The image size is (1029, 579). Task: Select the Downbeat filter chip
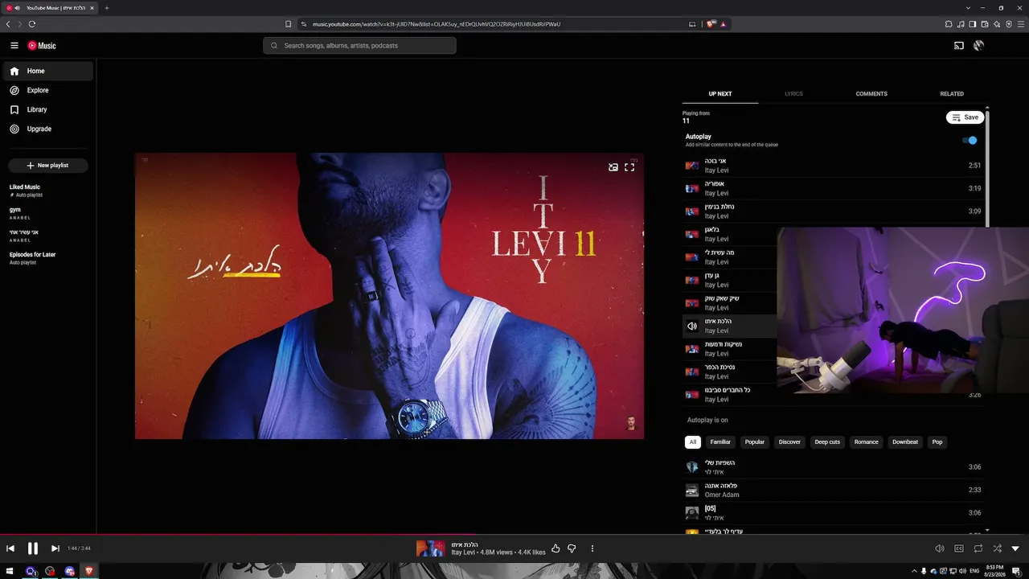(905, 442)
